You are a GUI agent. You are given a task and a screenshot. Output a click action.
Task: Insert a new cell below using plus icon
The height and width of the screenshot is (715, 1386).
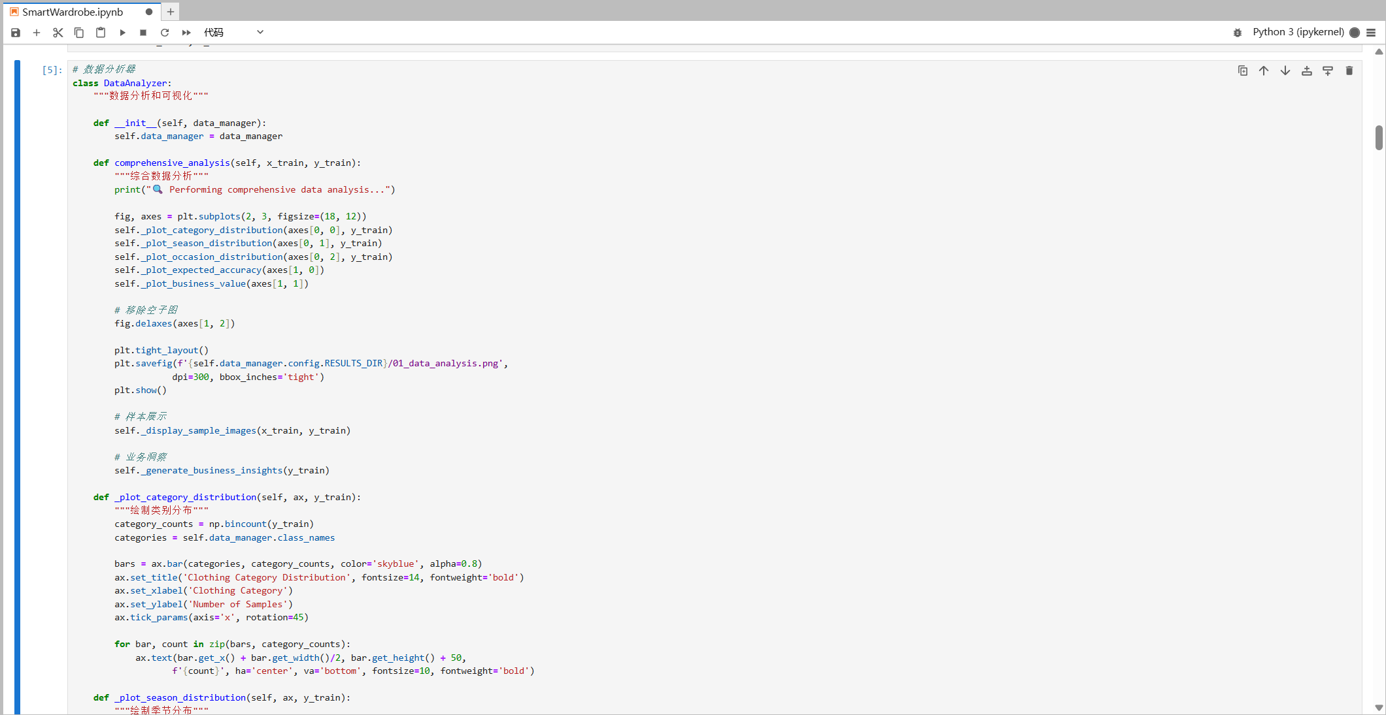coord(37,33)
